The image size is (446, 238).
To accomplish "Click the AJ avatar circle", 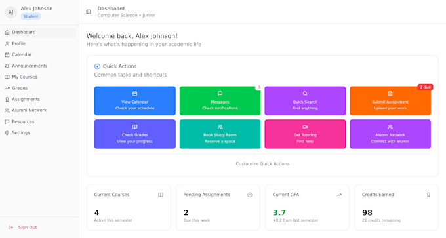I will (10, 12).
